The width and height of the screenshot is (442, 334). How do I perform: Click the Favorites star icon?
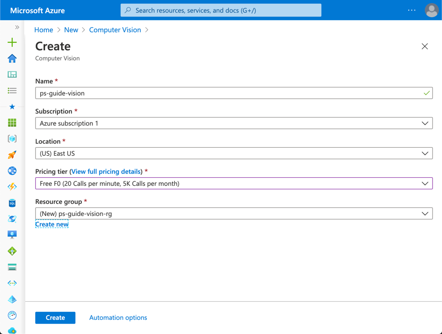(12, 107)
